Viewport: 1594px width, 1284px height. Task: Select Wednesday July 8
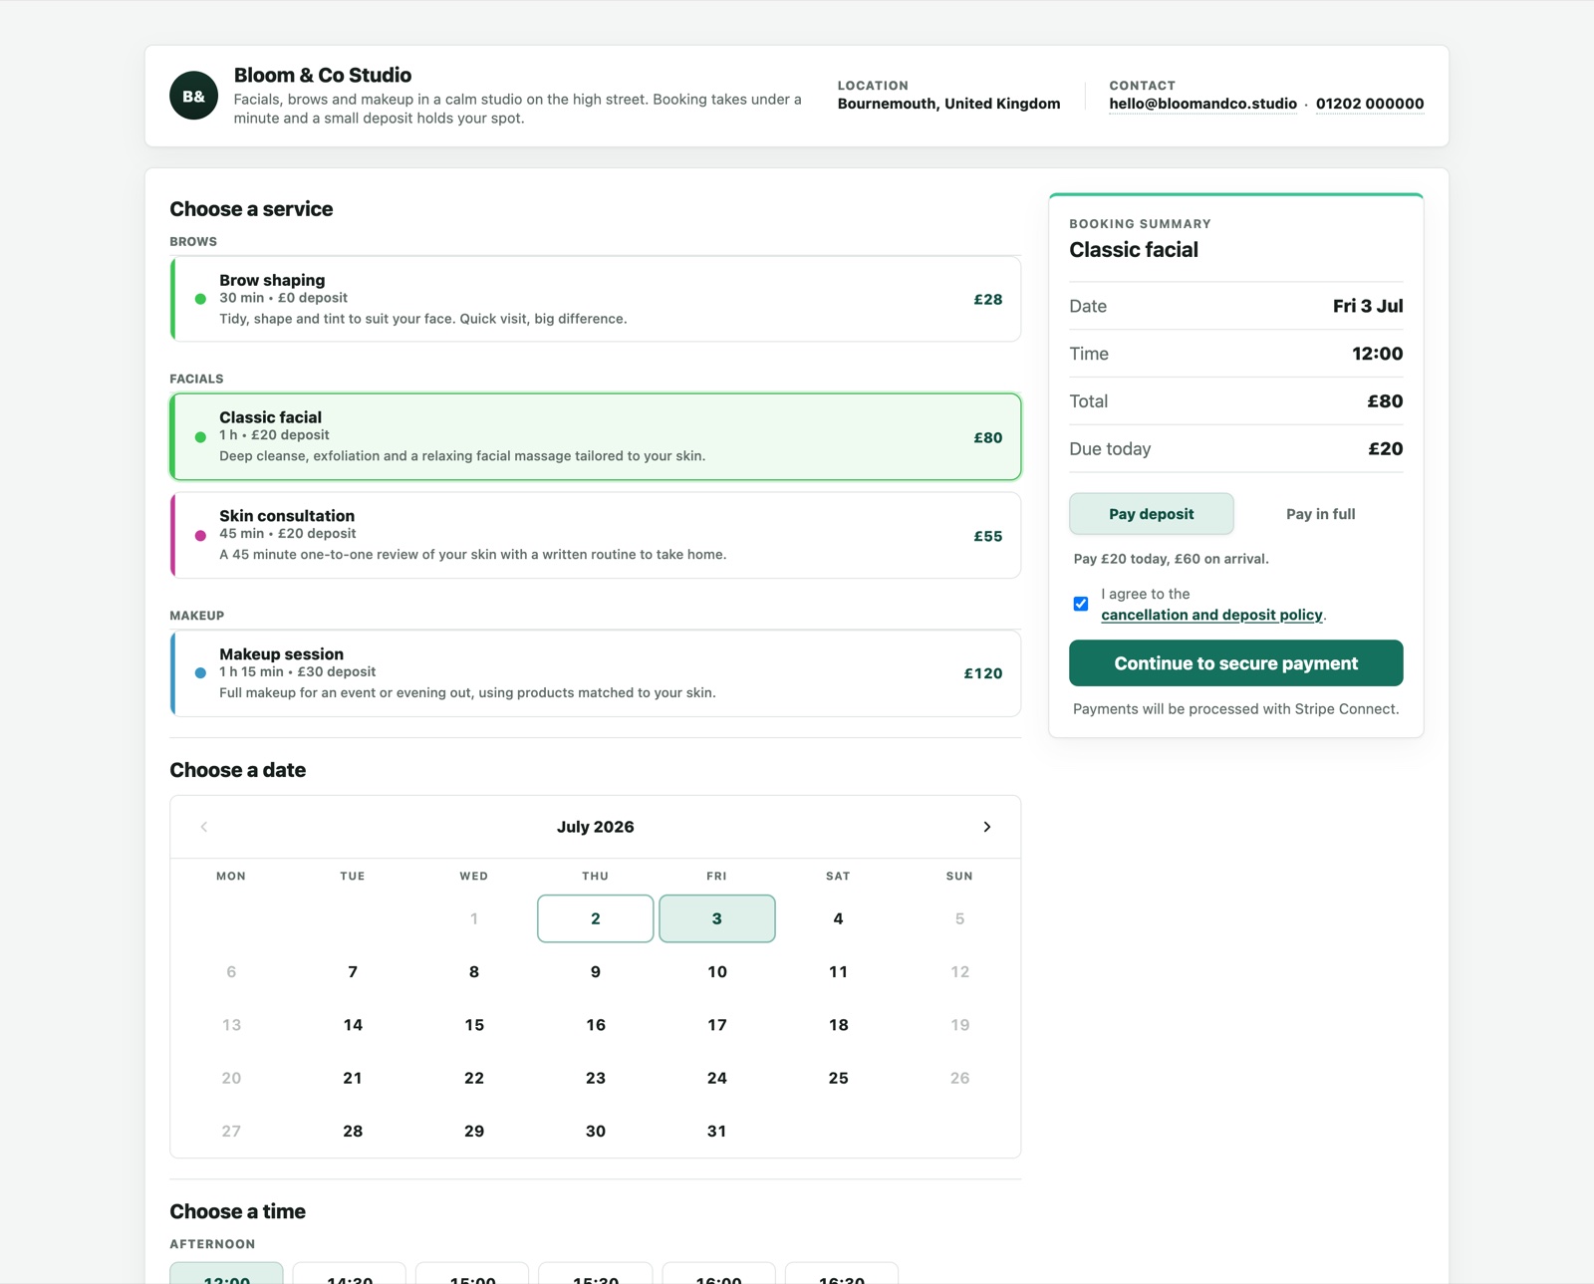tap(474, 971)
